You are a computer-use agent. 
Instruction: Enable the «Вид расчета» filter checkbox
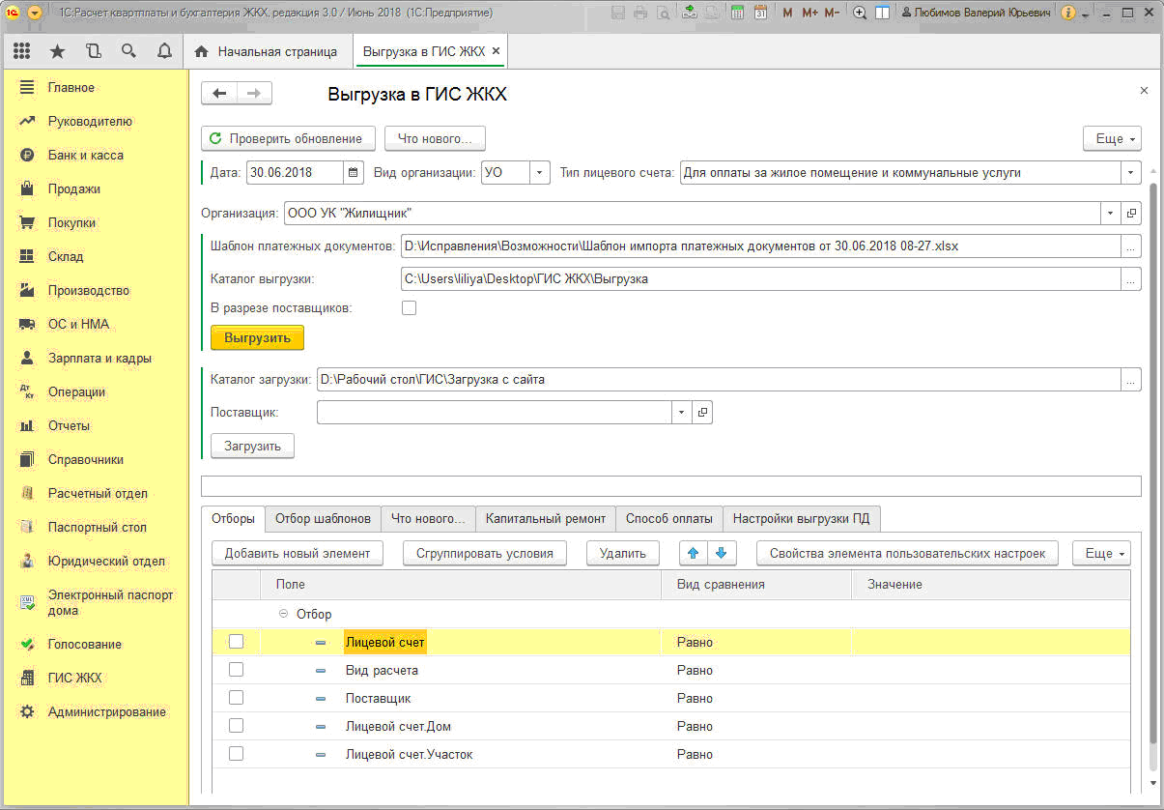[x=236, y=669]
